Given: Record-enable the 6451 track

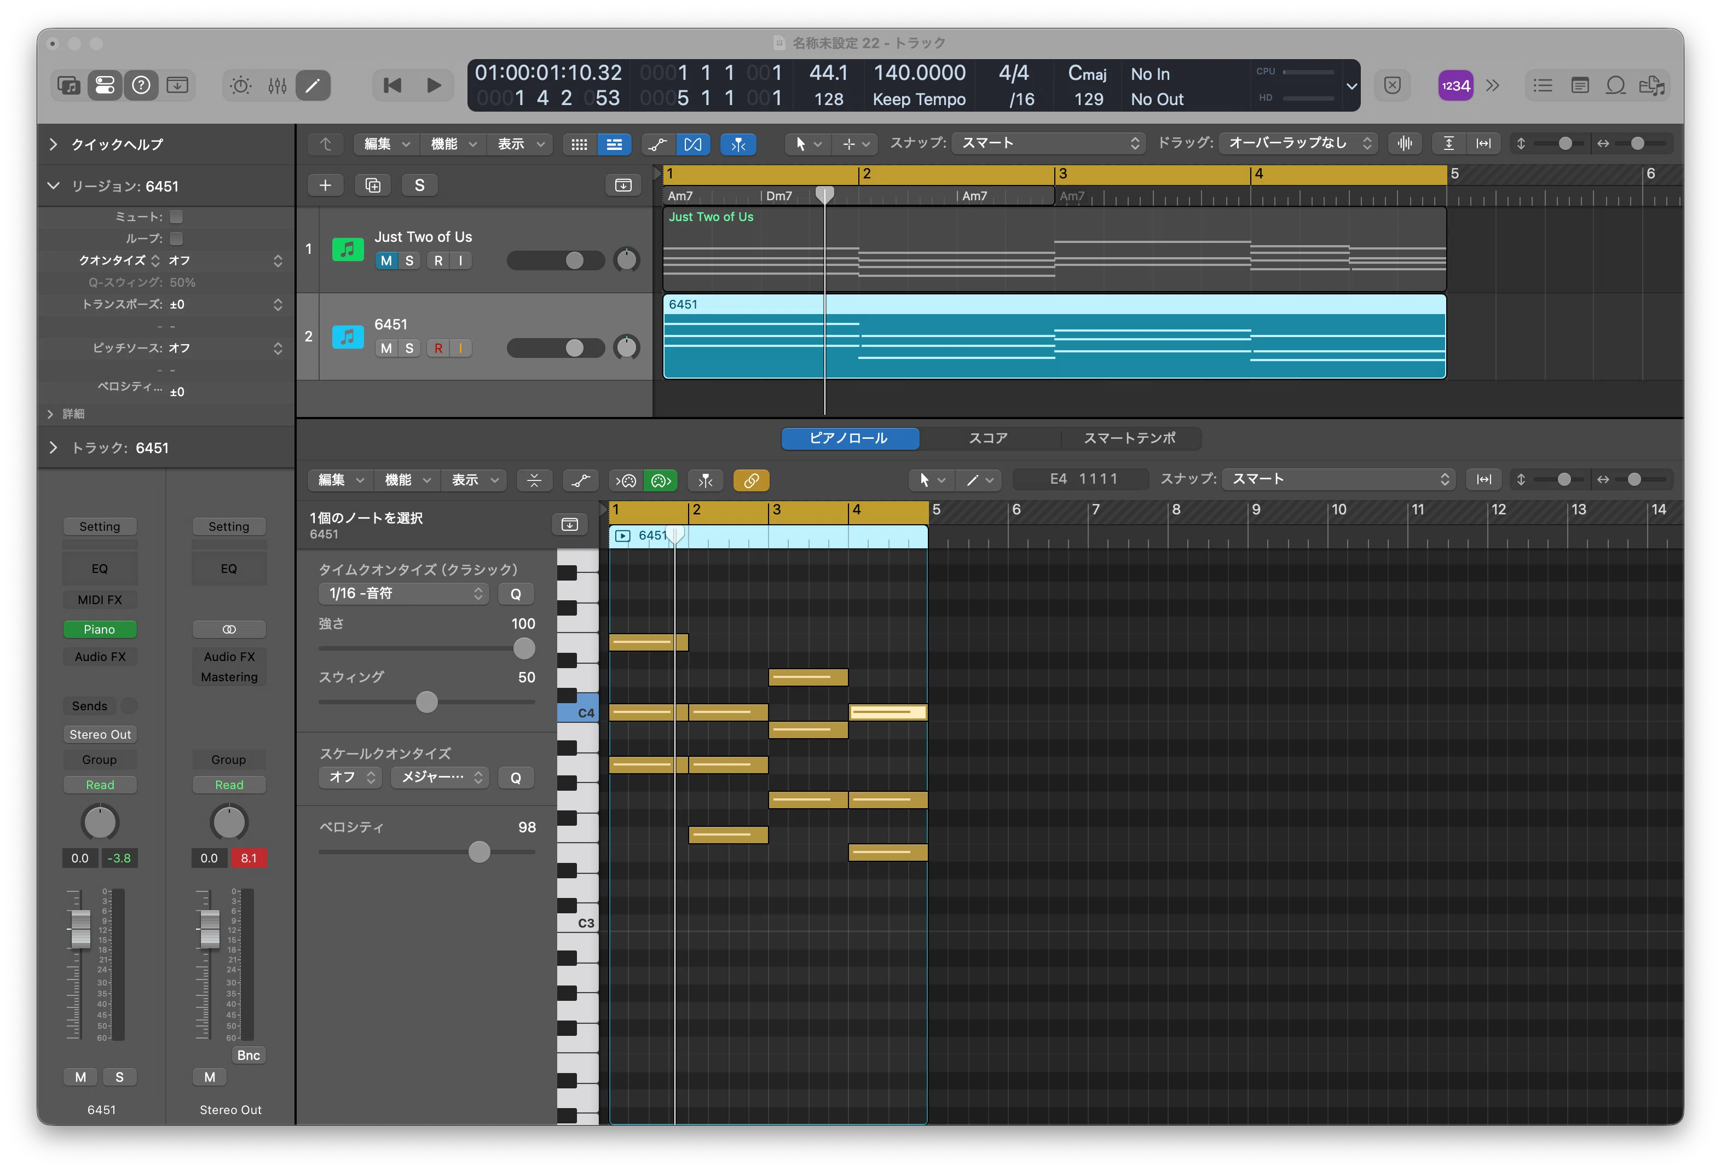Looking at the screenshot, I should (x=438, y=348).
